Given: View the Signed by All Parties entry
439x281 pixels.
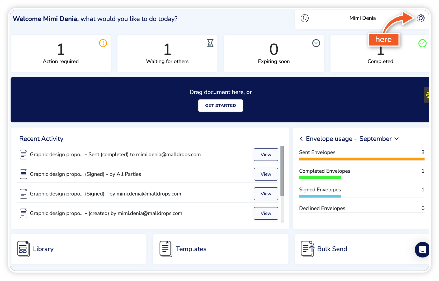Looking at the screenshot, I should [x=266, y=174].
